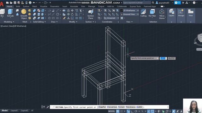This screenshot has width=202, height=113.
Task: Toggle ortho mode in status bar
Action: click(132, 111)
